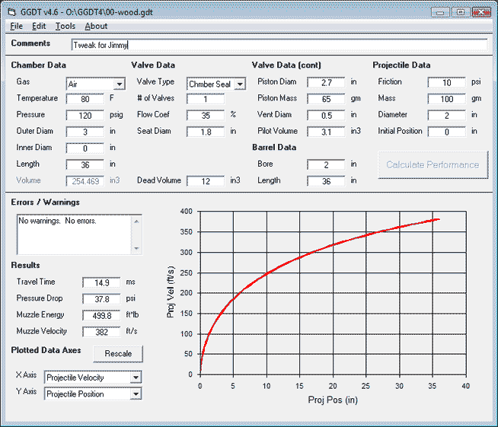Screen dimensions: 498x427
Task: Select the chamber Temperature input field
Action: [x=85, y=99]
